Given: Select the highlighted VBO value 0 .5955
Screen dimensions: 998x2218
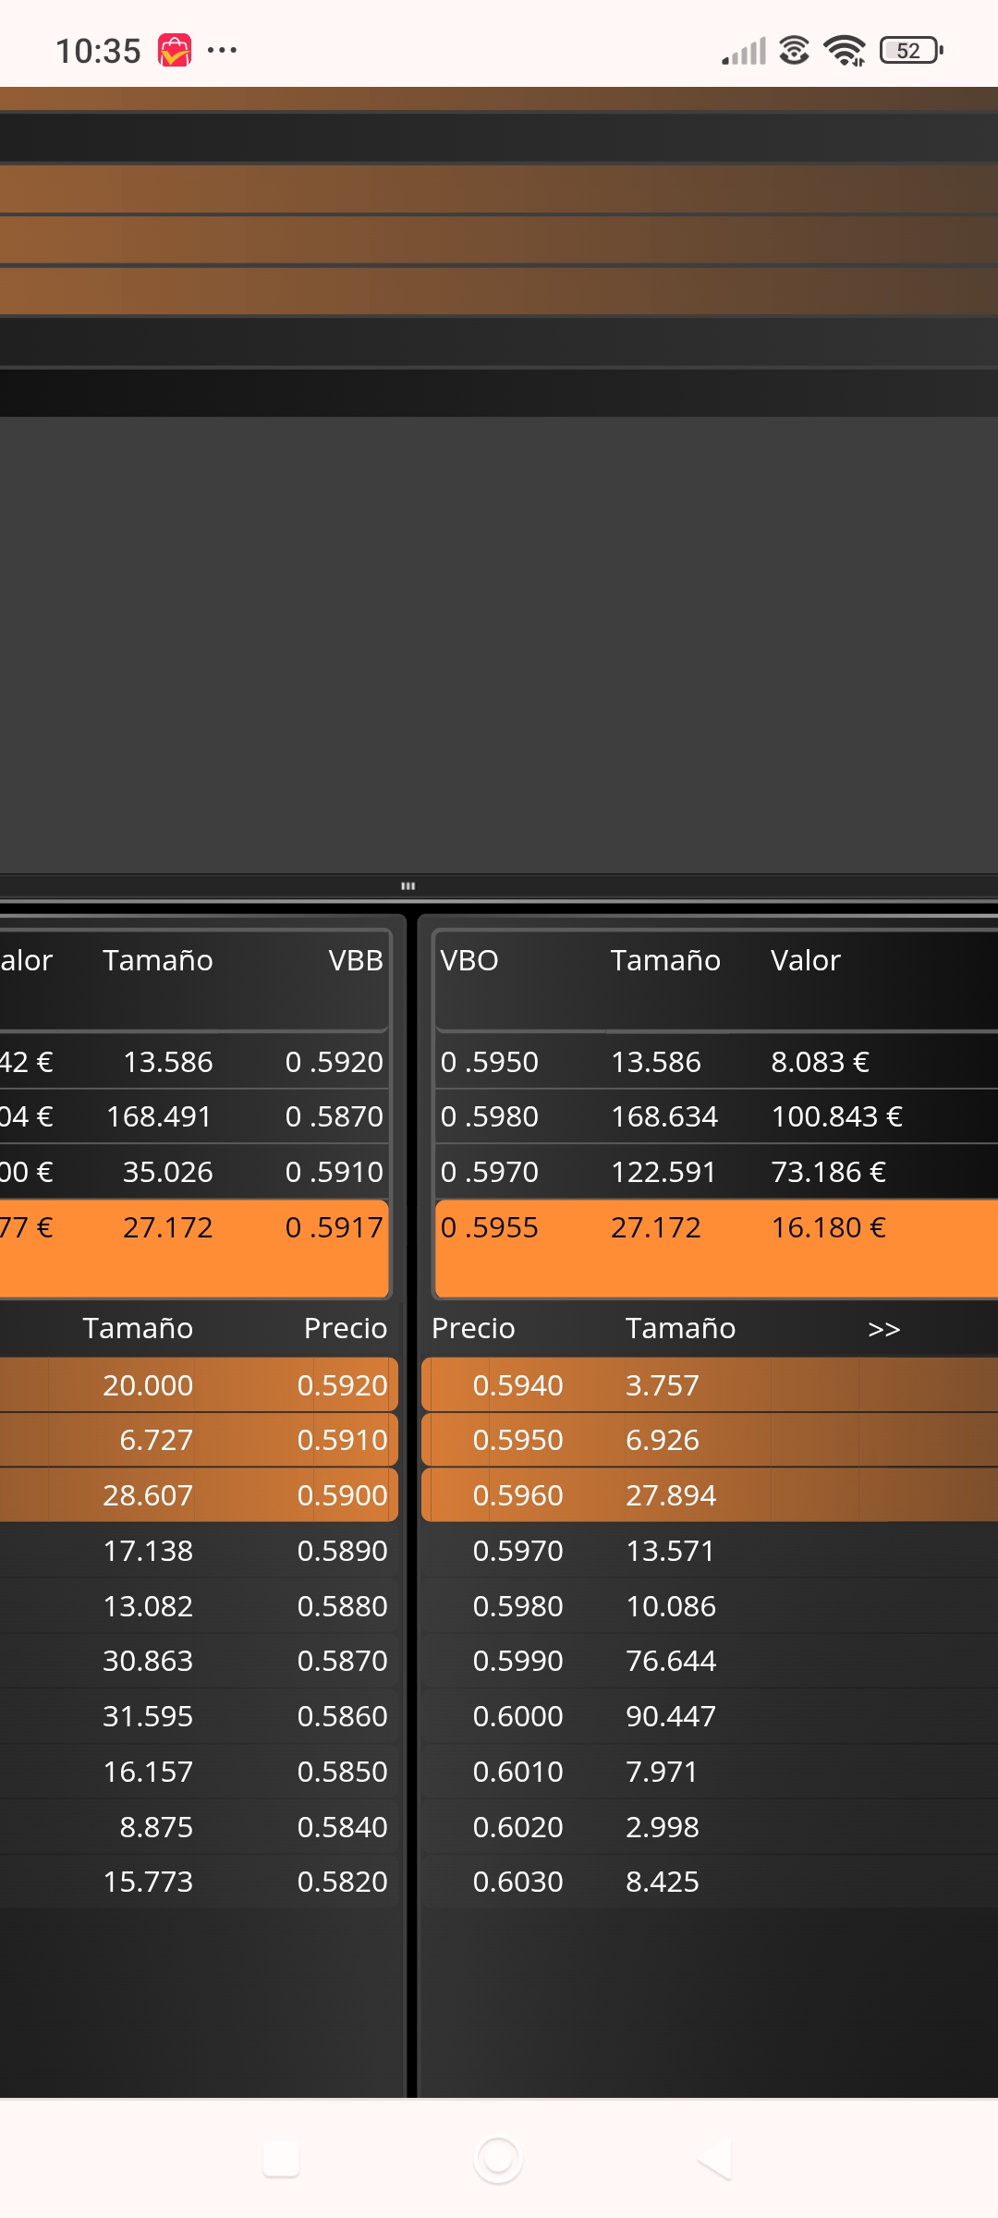Looking at the screenshot, I should tap(490, 1227).
